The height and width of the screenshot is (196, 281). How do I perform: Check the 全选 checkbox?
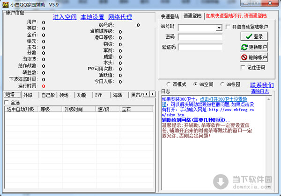[x=6, y=103]
